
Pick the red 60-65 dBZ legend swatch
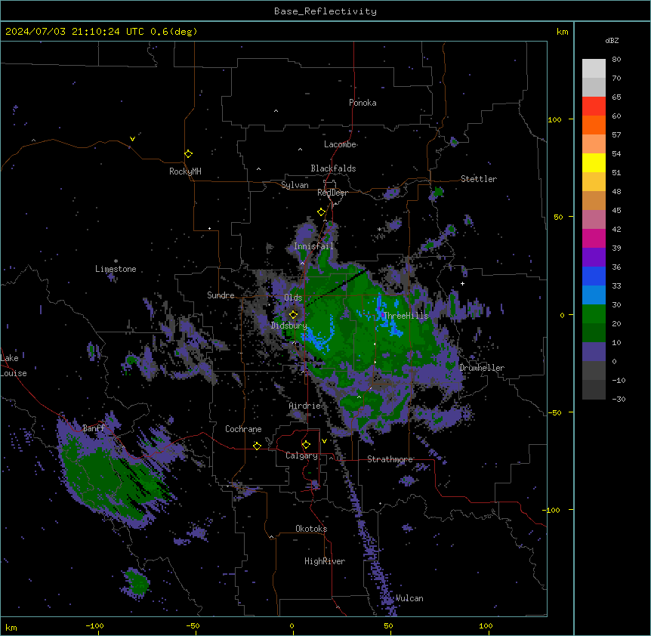click(594, 107)
